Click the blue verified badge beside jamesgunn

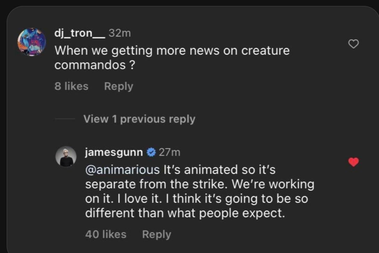[x=151, y=153]
